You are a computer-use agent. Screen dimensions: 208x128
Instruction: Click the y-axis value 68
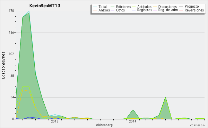[12, 76]
